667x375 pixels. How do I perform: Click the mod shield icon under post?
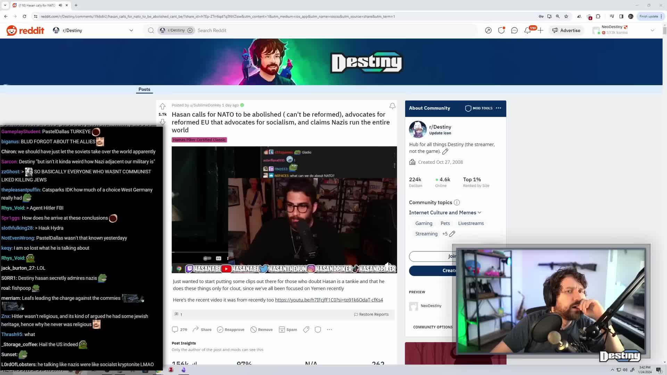pos(318,330)
